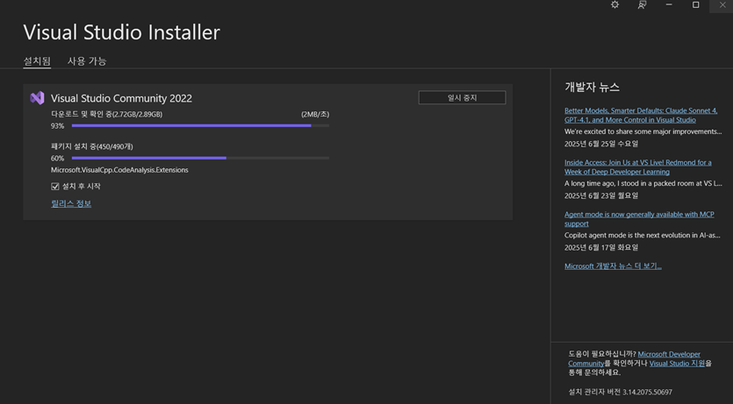Switch to the 사용 가능 tab
733x404 pixels.
pos(87,61)
